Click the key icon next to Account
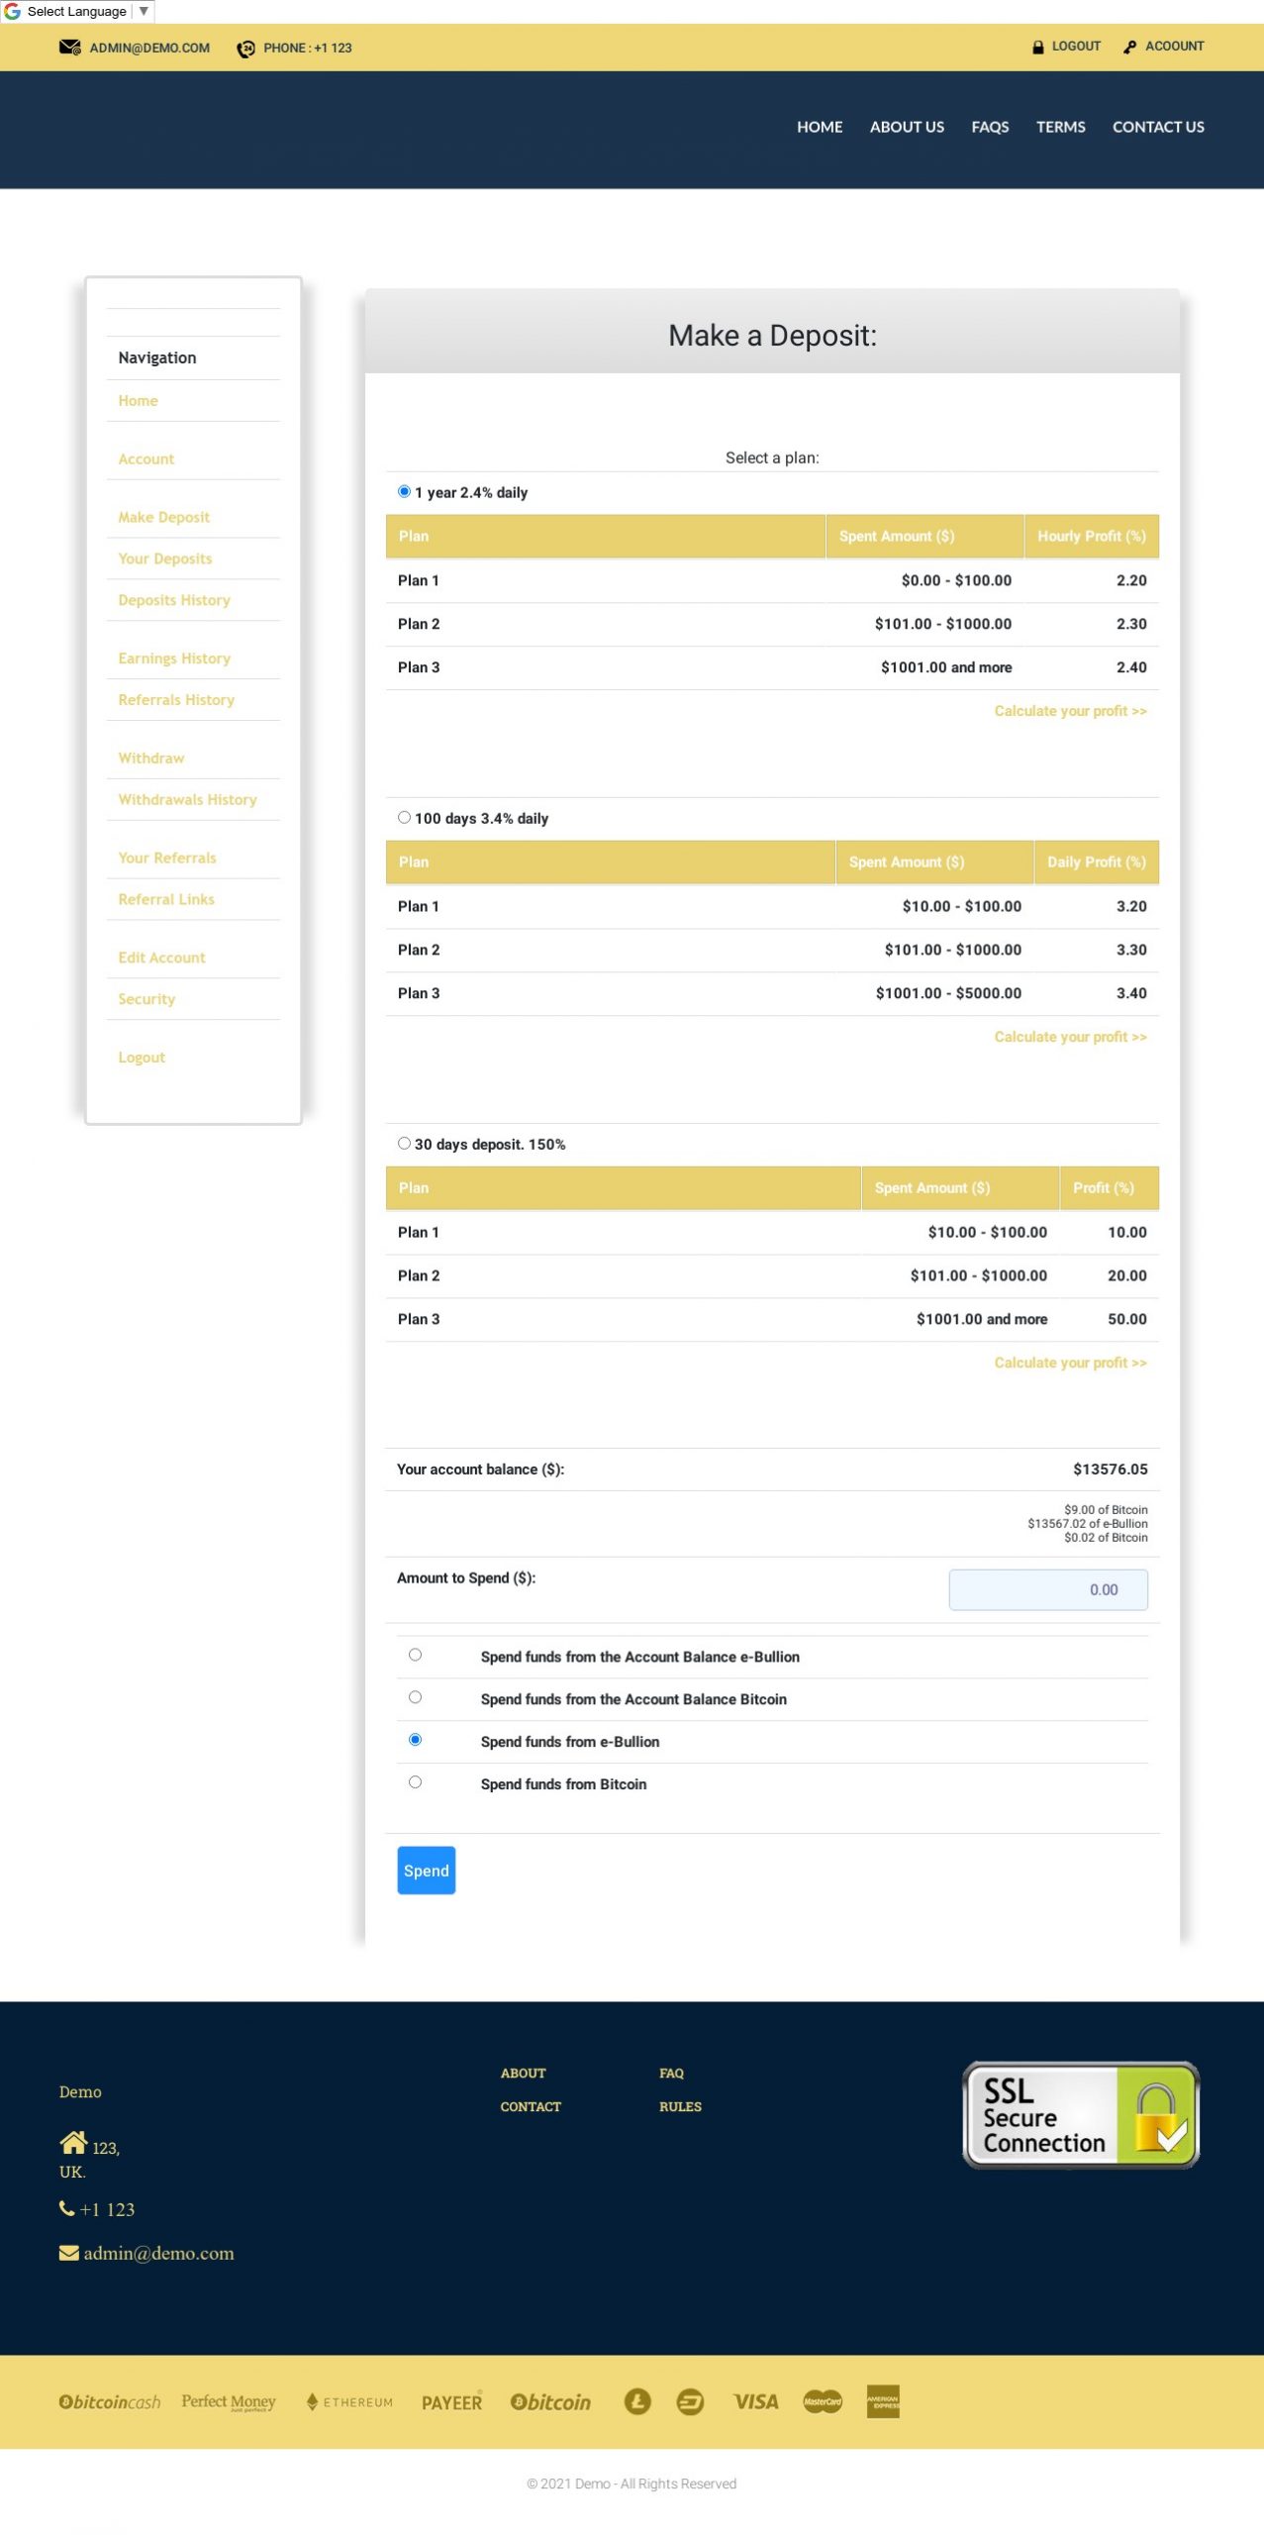 [1129, 47]
